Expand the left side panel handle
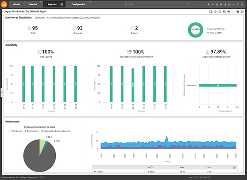 click(1, 92)
